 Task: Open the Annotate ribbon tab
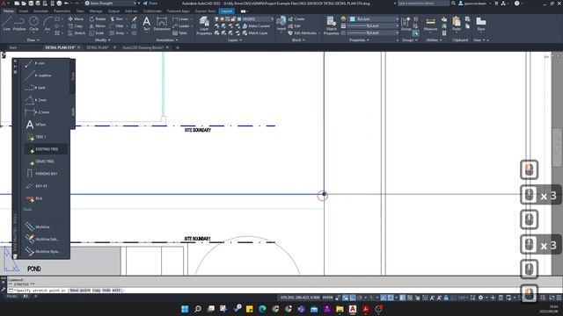point(40,11)
